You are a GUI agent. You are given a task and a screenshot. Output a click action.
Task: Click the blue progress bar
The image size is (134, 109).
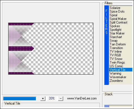pos(19,99)
